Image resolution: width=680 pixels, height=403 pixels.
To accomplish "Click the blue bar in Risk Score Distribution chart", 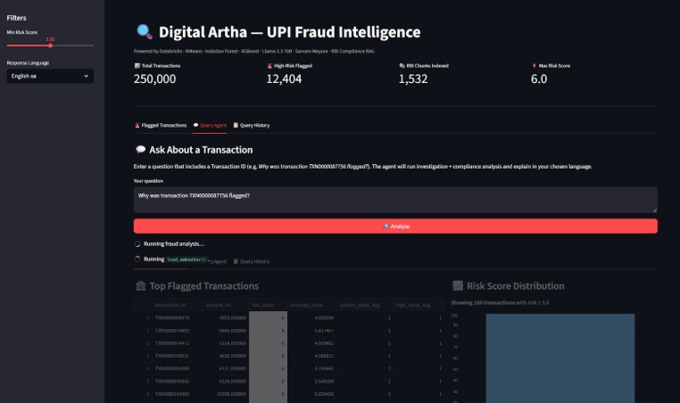I will [560, 358].
